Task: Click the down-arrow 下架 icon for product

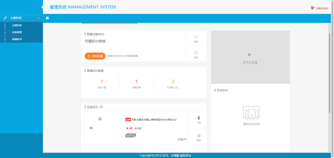Action: [199, 118]
